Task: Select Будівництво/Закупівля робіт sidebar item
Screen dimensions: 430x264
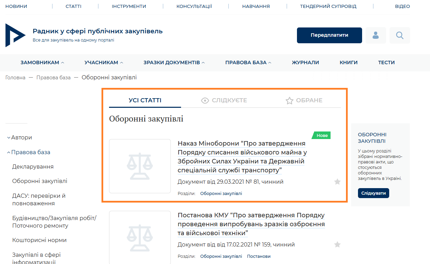Action: point(55,222)
